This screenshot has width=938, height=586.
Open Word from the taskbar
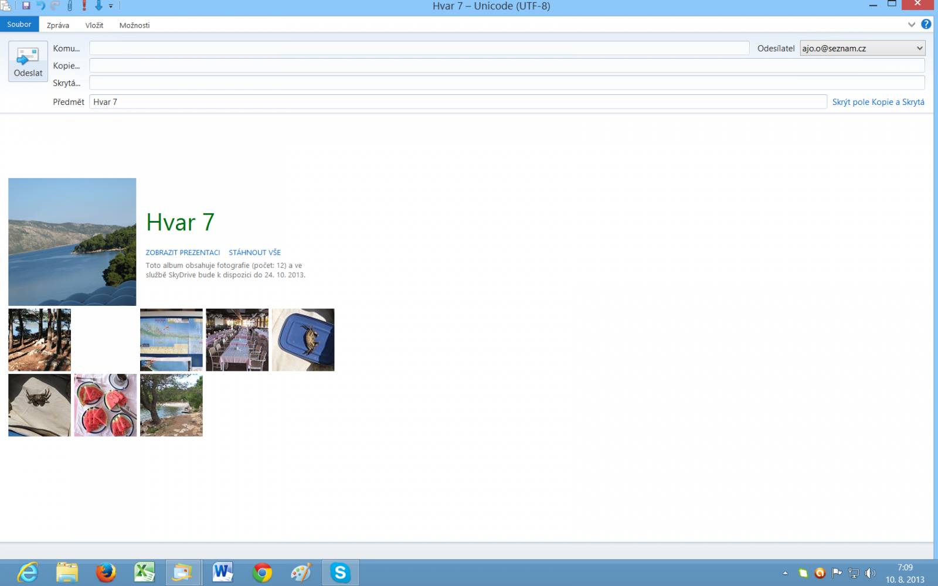(223, 573)
